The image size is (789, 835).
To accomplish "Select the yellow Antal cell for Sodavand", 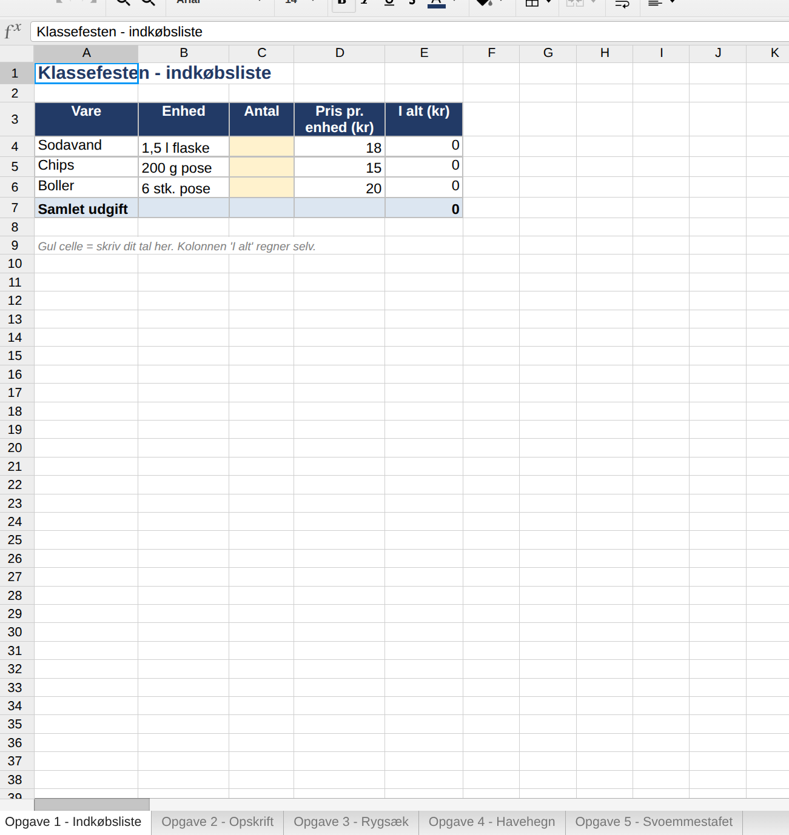I will (x=261, y=147).
